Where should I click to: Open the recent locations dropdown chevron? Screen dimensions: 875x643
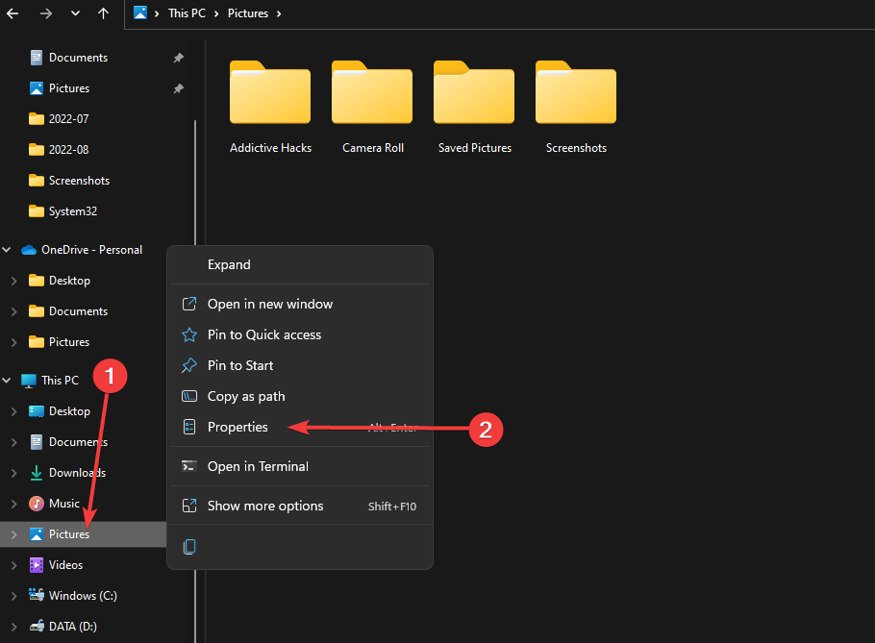75,13
